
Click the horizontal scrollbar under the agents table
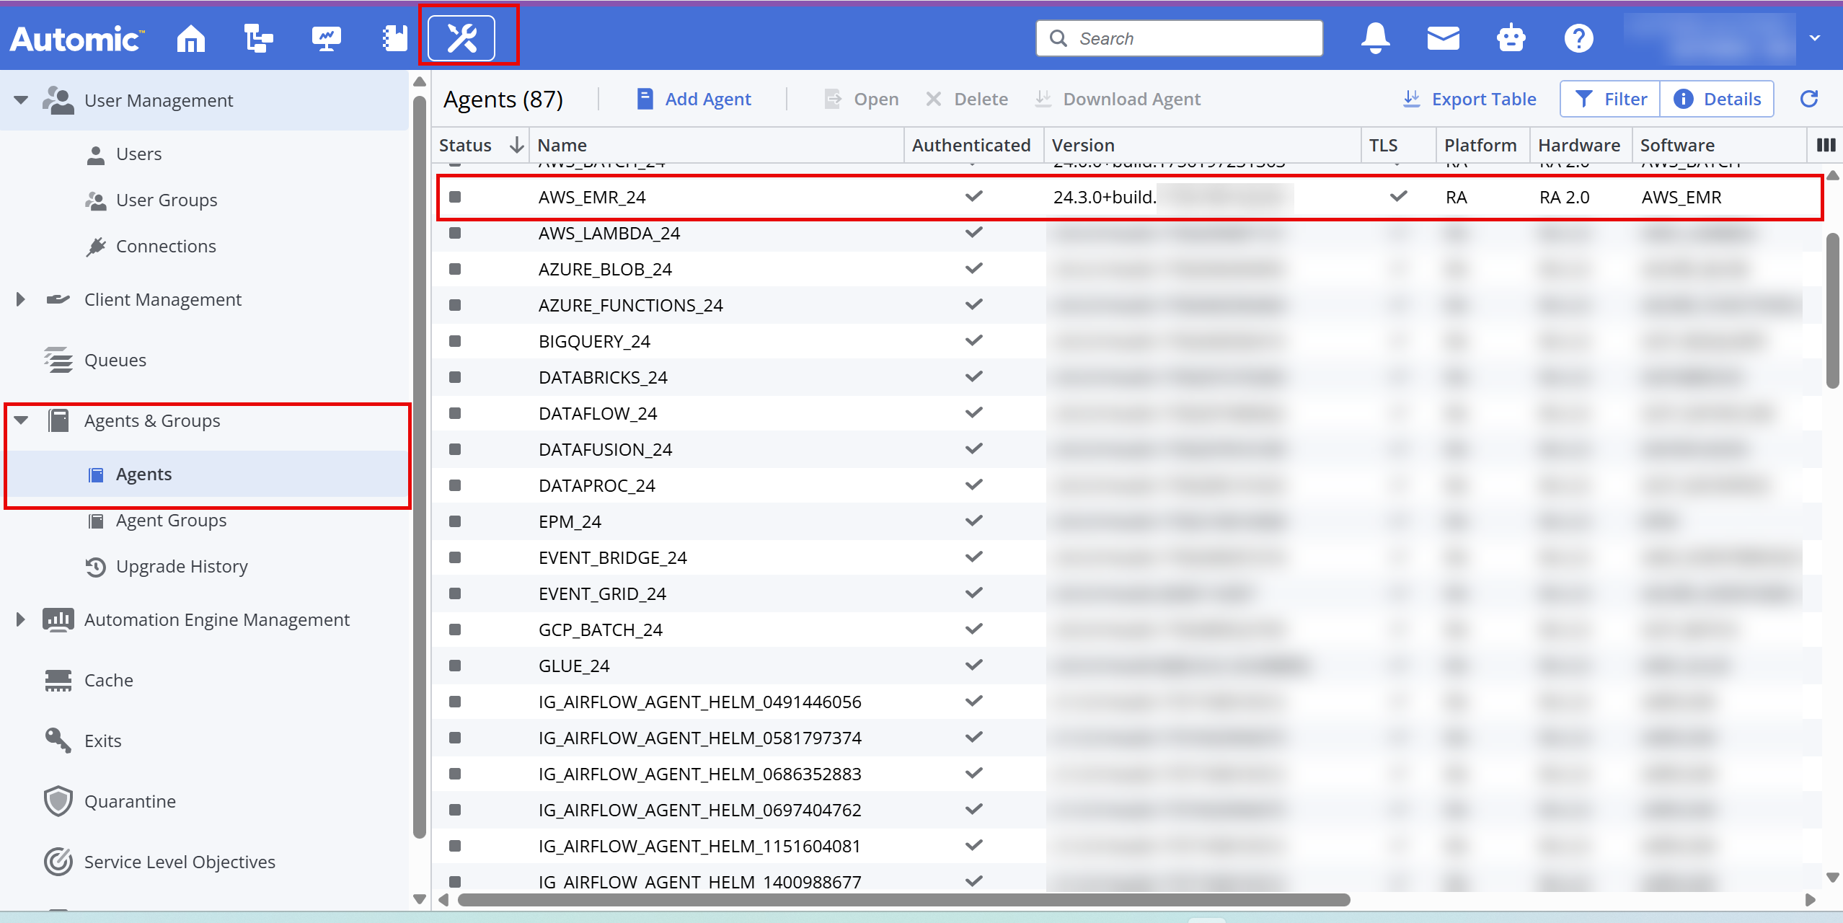(903, 900)
